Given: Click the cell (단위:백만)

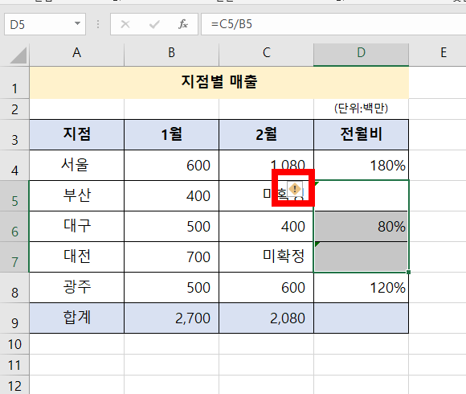Looking at the screenshot, I should pyautogui.click(x=361, y=109).
